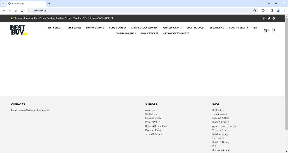
Task: Click the support@jordanshoesvip.com email text
Action: (x=35, y=110)
